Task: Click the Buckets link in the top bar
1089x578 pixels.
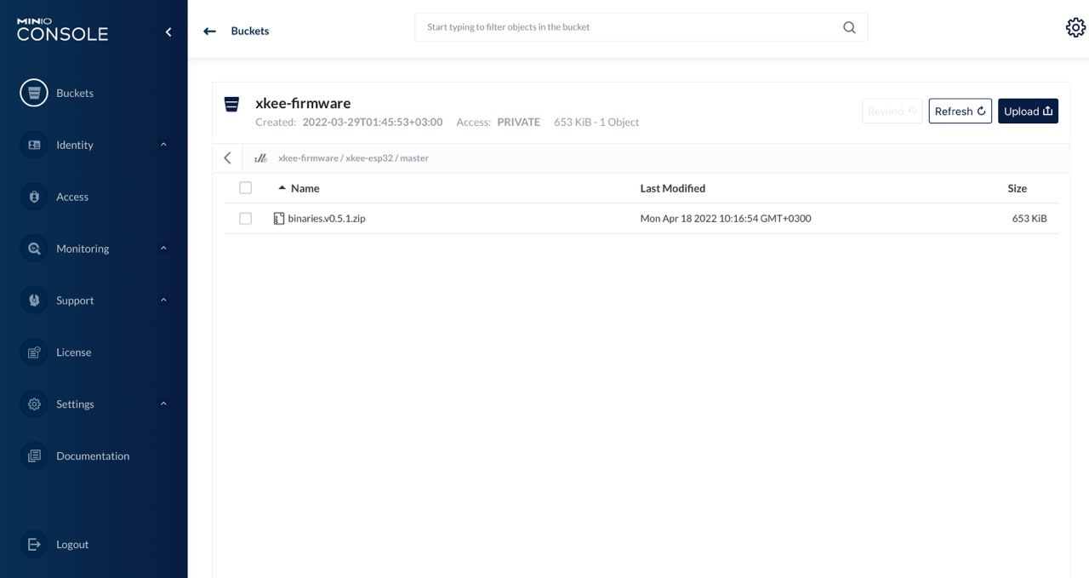Action: point(250,31)
